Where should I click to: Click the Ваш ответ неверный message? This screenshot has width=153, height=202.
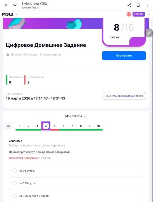pos(23,158)
